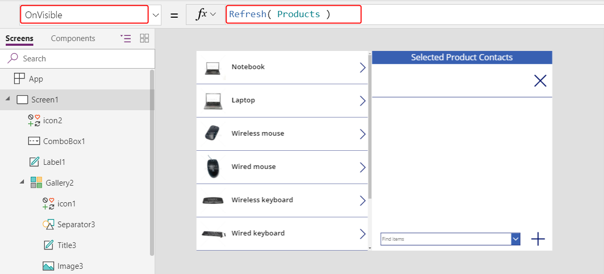
Task: Click the X cancel icon in contacts panel
Action: point(540,81)
